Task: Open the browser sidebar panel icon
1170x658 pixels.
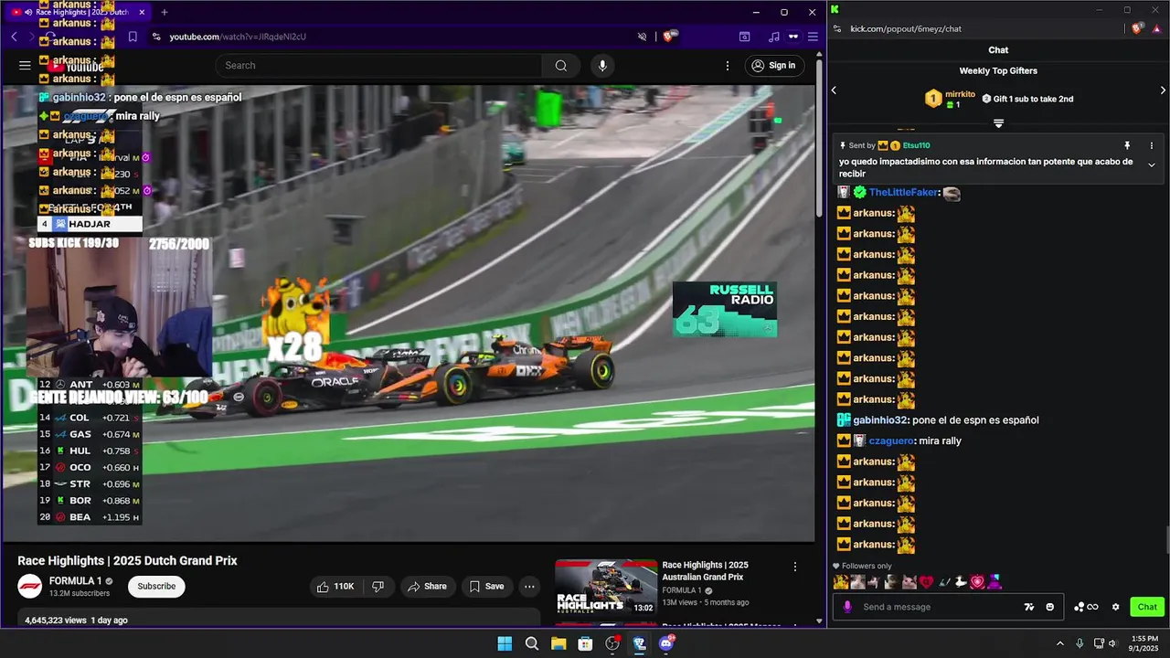Action: [x=745, y=37]
